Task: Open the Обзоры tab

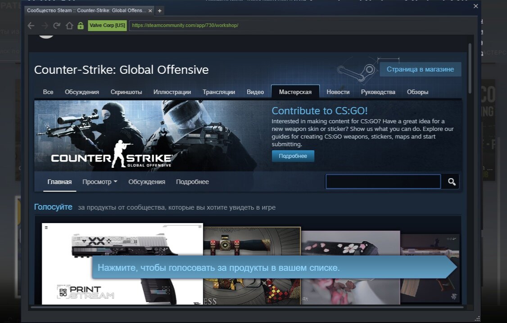Action: click(x=417, y=92)
